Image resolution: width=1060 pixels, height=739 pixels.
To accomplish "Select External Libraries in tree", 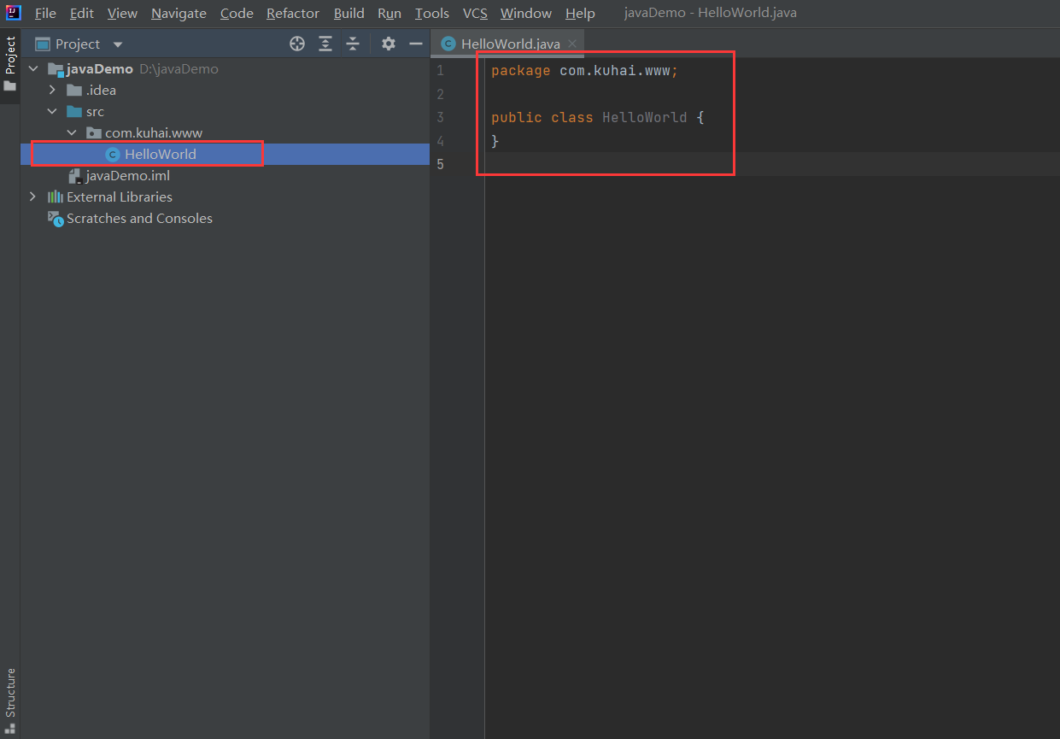I will click(x=120, y=196).
